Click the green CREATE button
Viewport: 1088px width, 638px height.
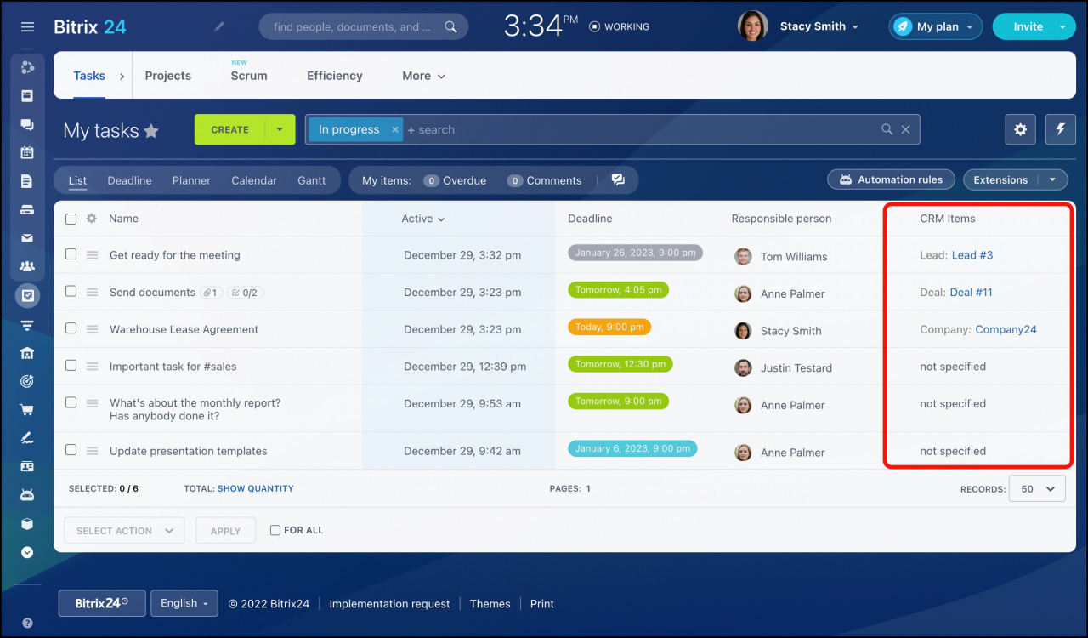tap(229, 129)
